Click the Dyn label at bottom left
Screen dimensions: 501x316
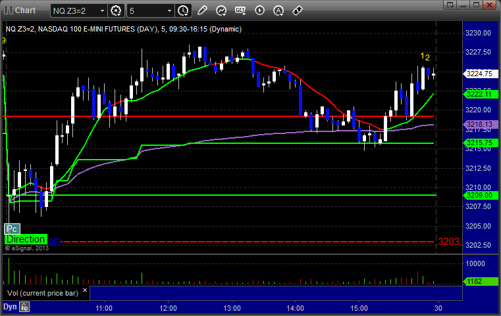click(x=10, y=307)
